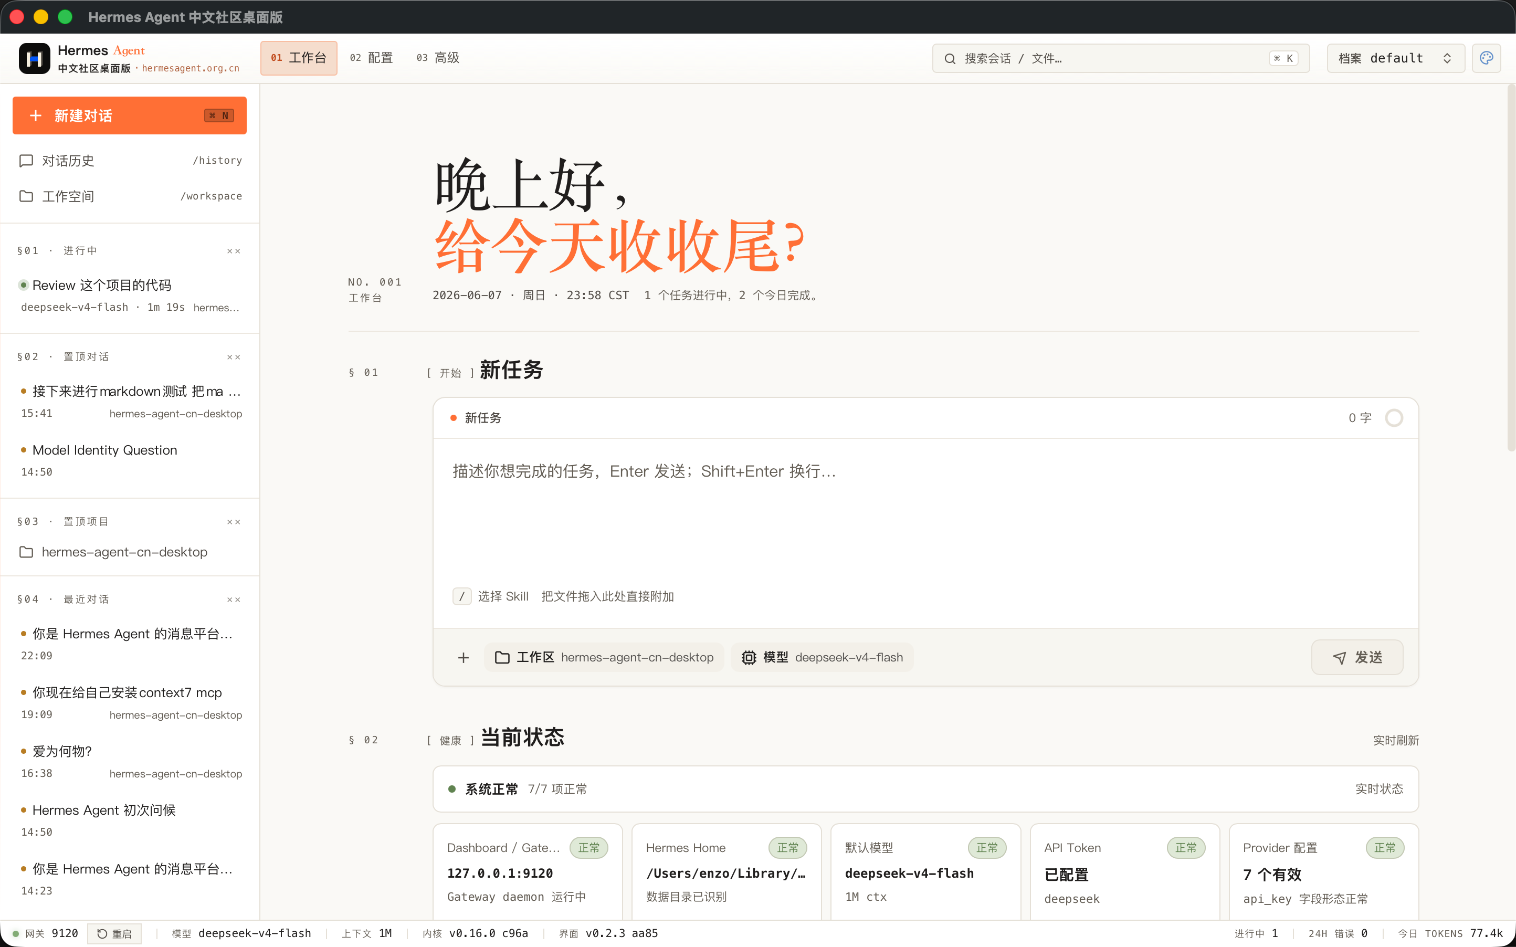Viewport: 1516px width, 947px height.
Task: Switch to the 02 配置 tab
Action: (x=371, y=58)
